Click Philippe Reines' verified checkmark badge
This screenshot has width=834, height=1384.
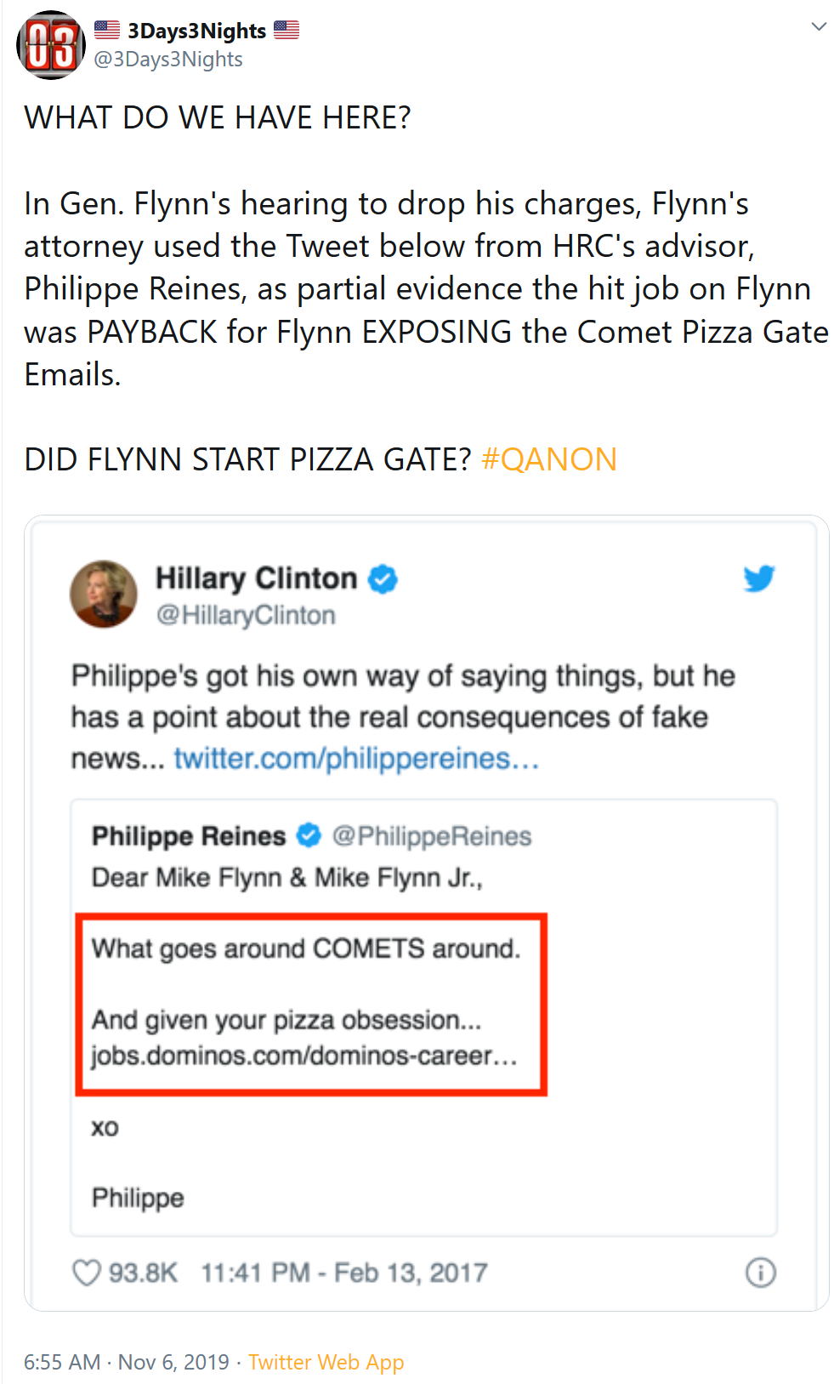(x=309, y=836)
